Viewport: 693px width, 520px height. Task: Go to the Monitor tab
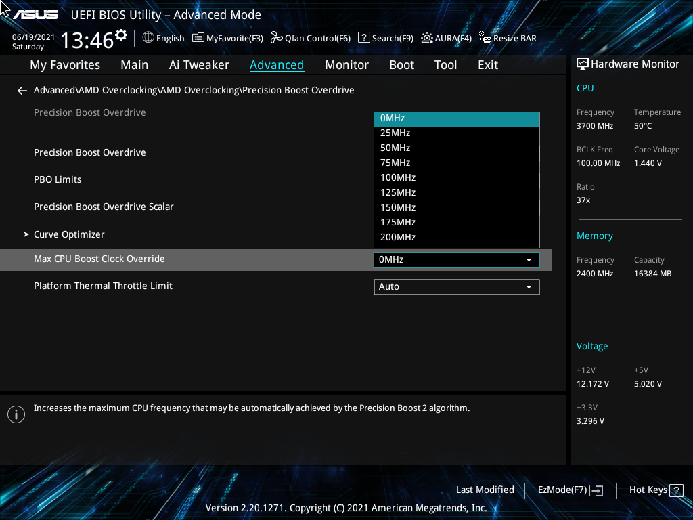[346, 65]
